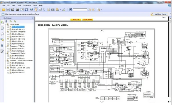The width and height of the screenshot is (172, 105).
Task: Click the binoculars search icon
Action: click(70, 10)
